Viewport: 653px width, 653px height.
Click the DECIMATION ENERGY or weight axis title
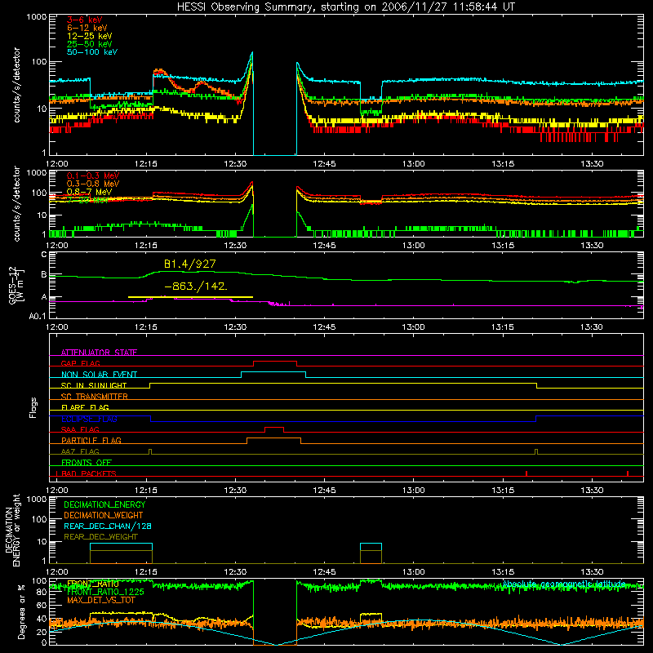[x=12, y=530]
